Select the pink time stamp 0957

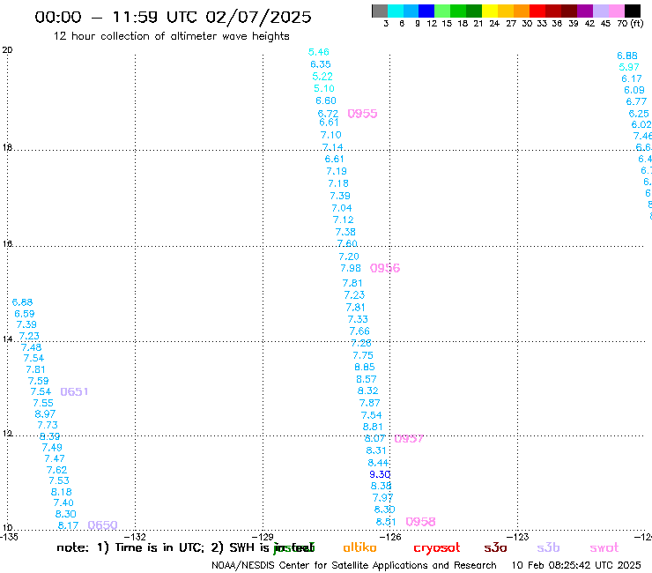tap(409, 439)
